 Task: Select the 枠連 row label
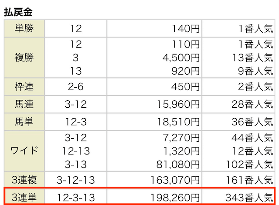click(x=24, y=87)
